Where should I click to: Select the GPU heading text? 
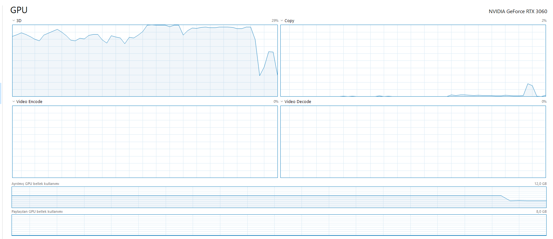tap(19, 10)
